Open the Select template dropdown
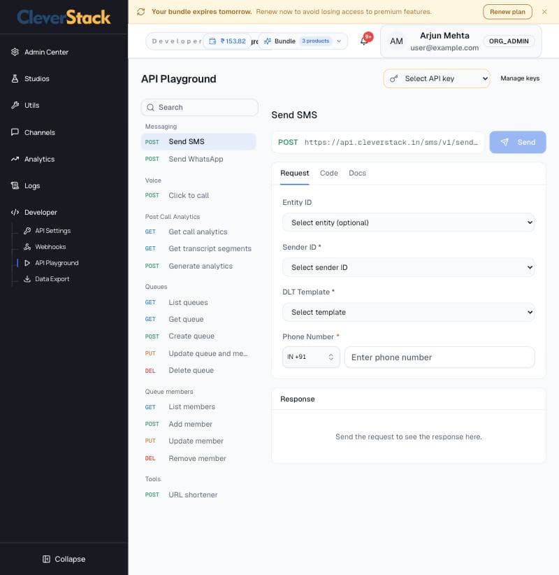This screenshot has height=575, width=559. click(x=409, y=312)
